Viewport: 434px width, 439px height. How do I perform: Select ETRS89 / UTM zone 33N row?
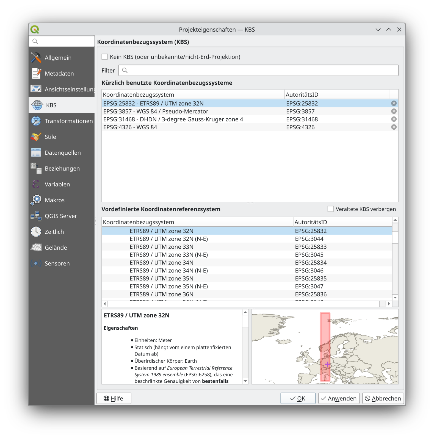161,247
